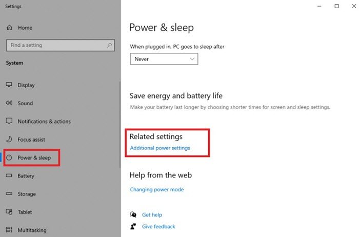The height and width of the screenshot is (237, 359).
Task: Click the search magnifier icon
Action: [110, 45]
